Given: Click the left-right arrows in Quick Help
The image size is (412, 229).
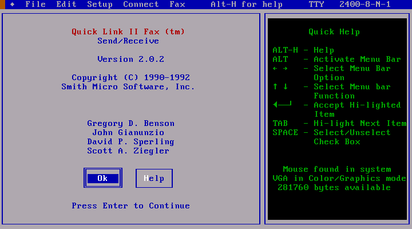Looking at the screenshot, I should pyautogui.click(x=280, y=68).
